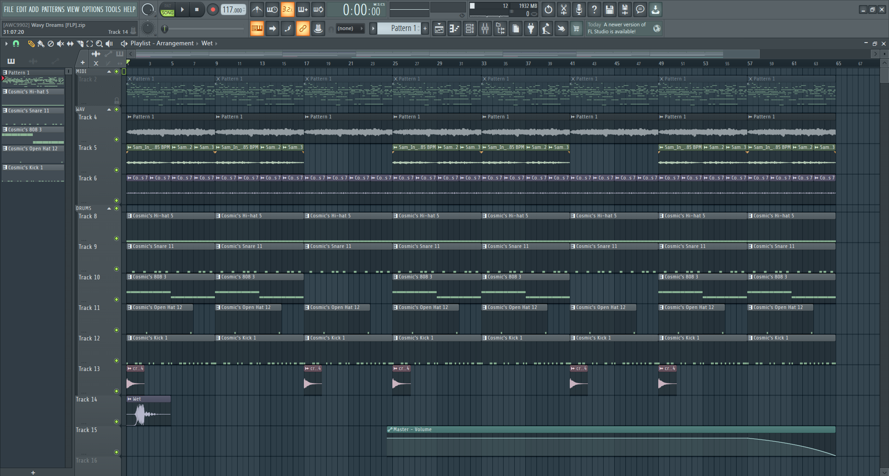Toggle wait for input to start playing

click(x=272, y=9)
